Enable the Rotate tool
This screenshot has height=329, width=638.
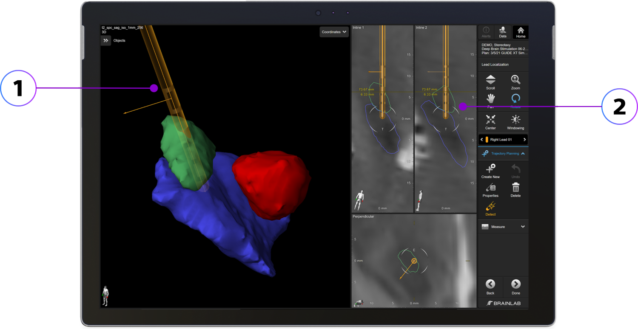tap(516, 101)
